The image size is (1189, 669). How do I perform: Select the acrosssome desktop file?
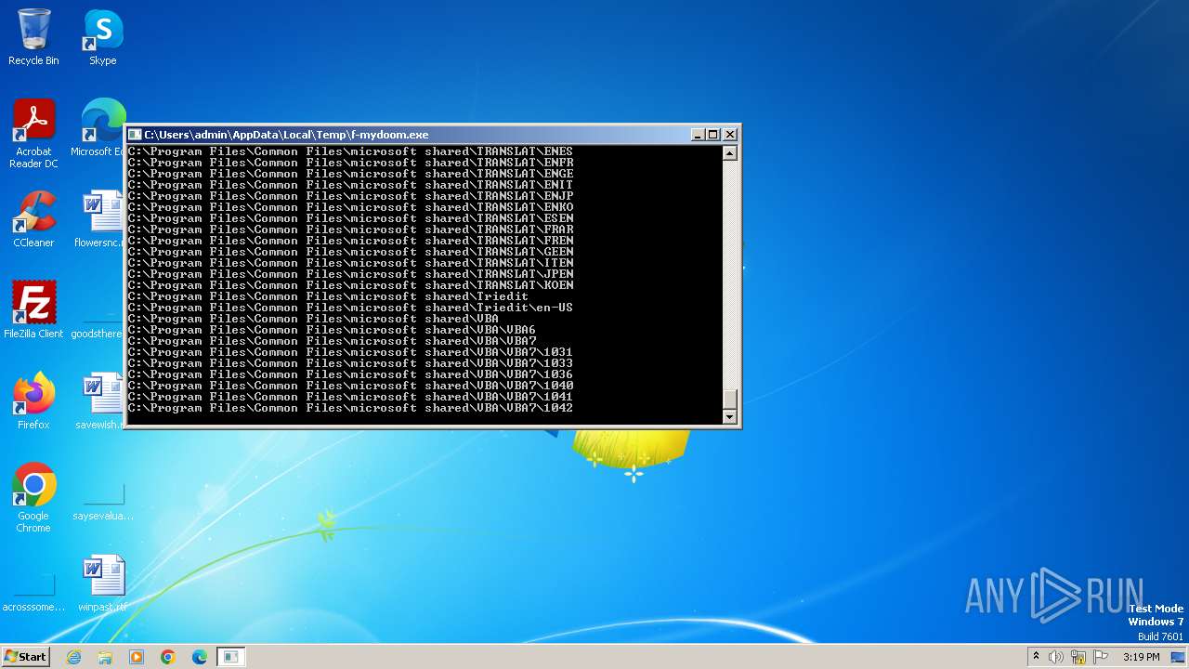[33, 591]
